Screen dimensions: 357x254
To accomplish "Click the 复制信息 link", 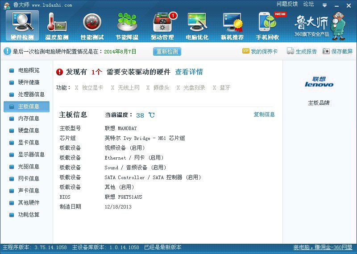I will [x=264, y=115].
